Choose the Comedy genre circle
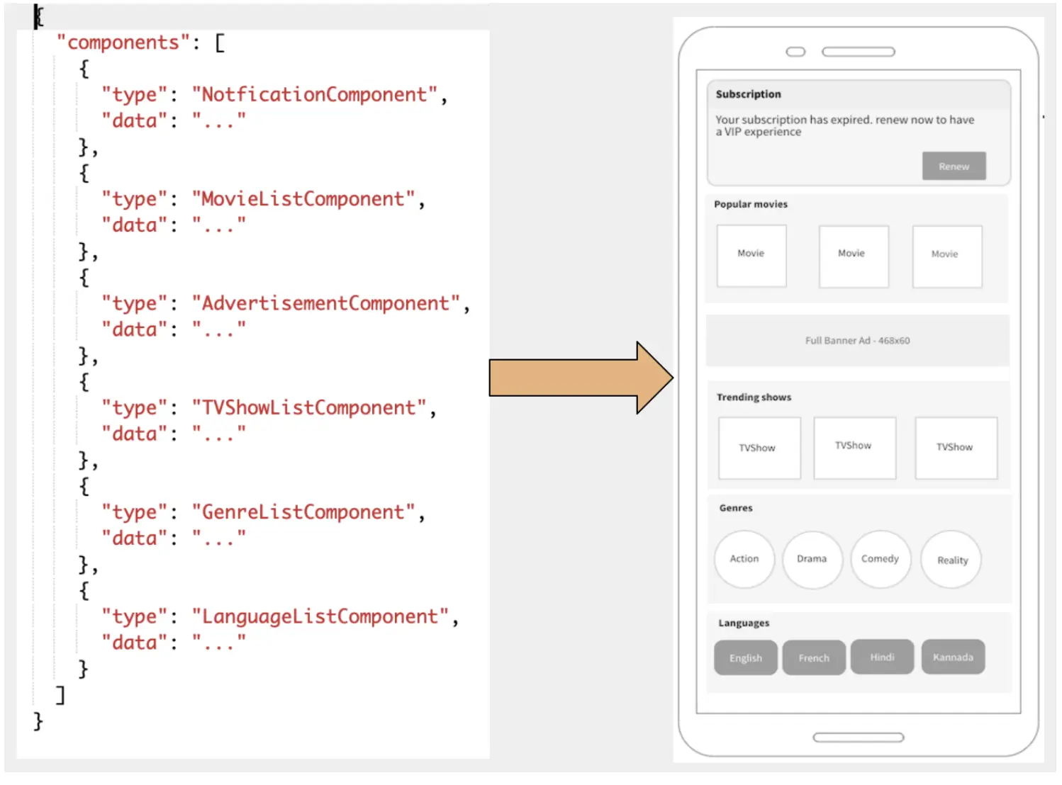1062x785 pixels. coord(881,559)
